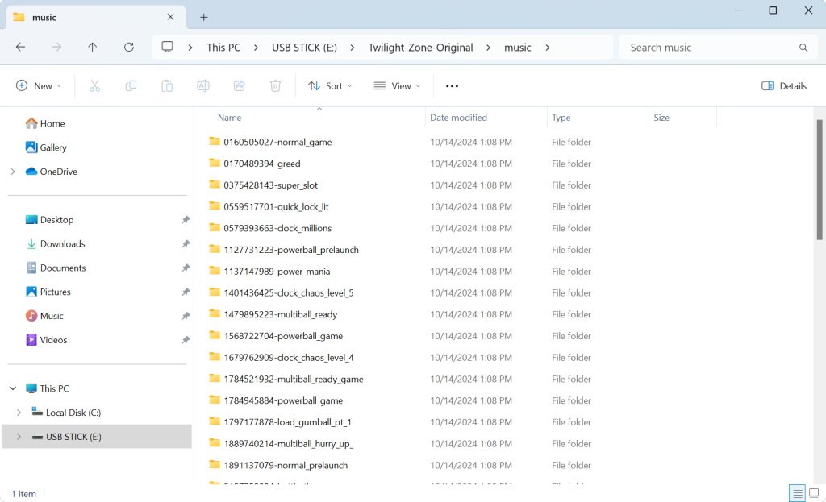Click the Delete trash icon
Image resolution: width=826 pixels, height=502 pixels.
click(x=276, y=85)
